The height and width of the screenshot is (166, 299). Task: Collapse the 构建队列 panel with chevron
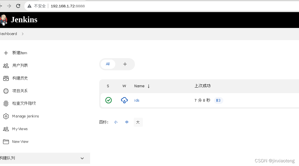pyautogui.click(x=82, y=158)
